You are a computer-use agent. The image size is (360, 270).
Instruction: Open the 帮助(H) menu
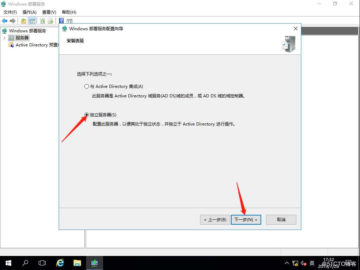pyautogui.click(x=69, y=12)
